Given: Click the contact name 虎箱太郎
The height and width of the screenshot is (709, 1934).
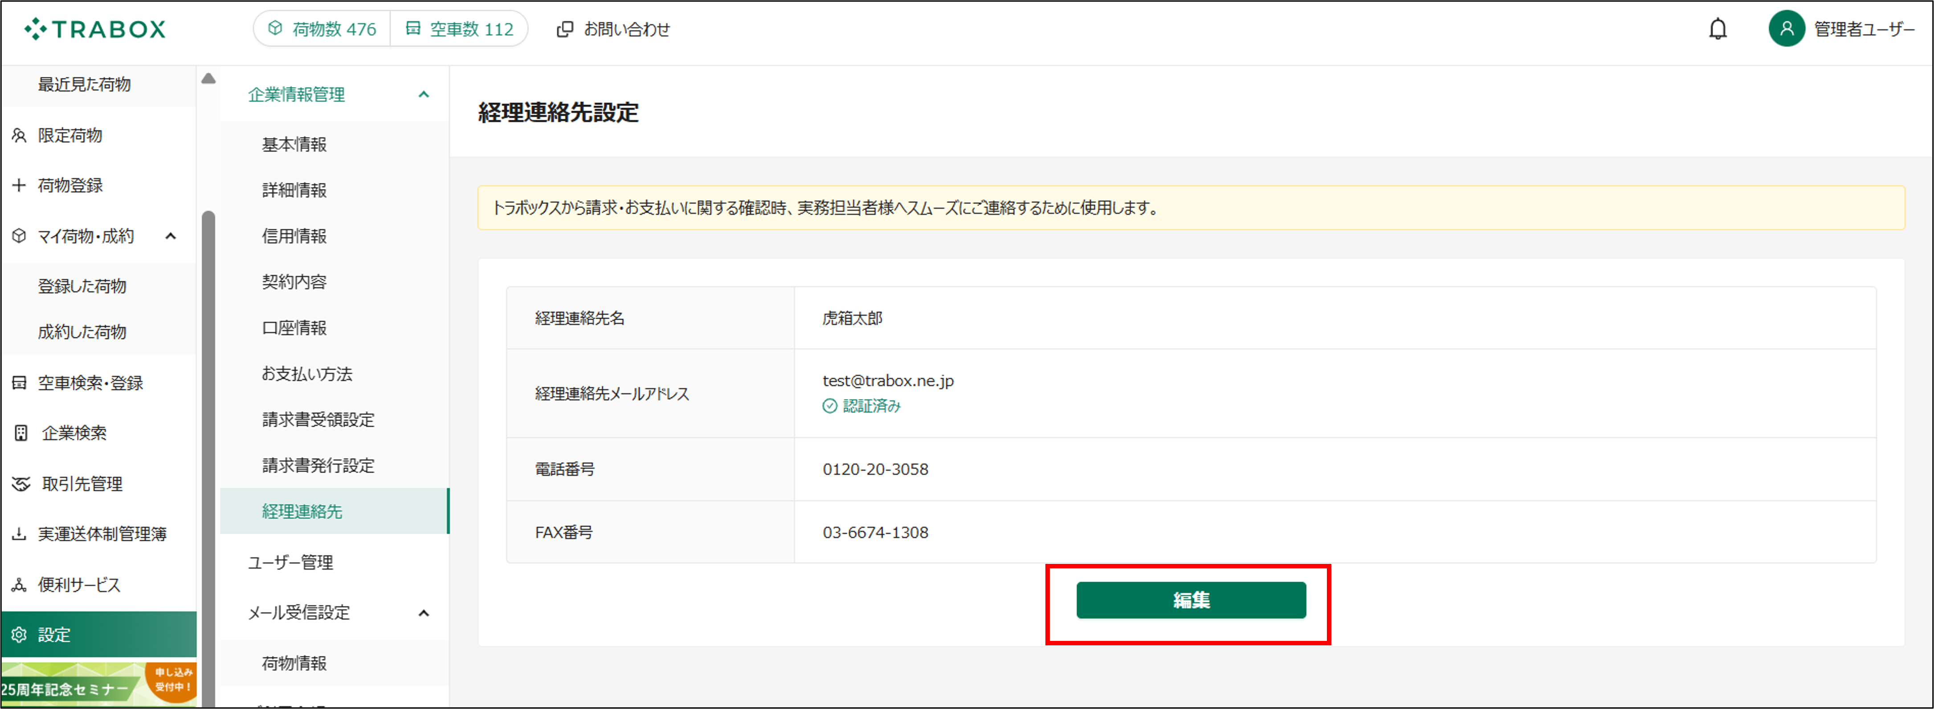Looking at the screenshot, I should coord(852,318).
